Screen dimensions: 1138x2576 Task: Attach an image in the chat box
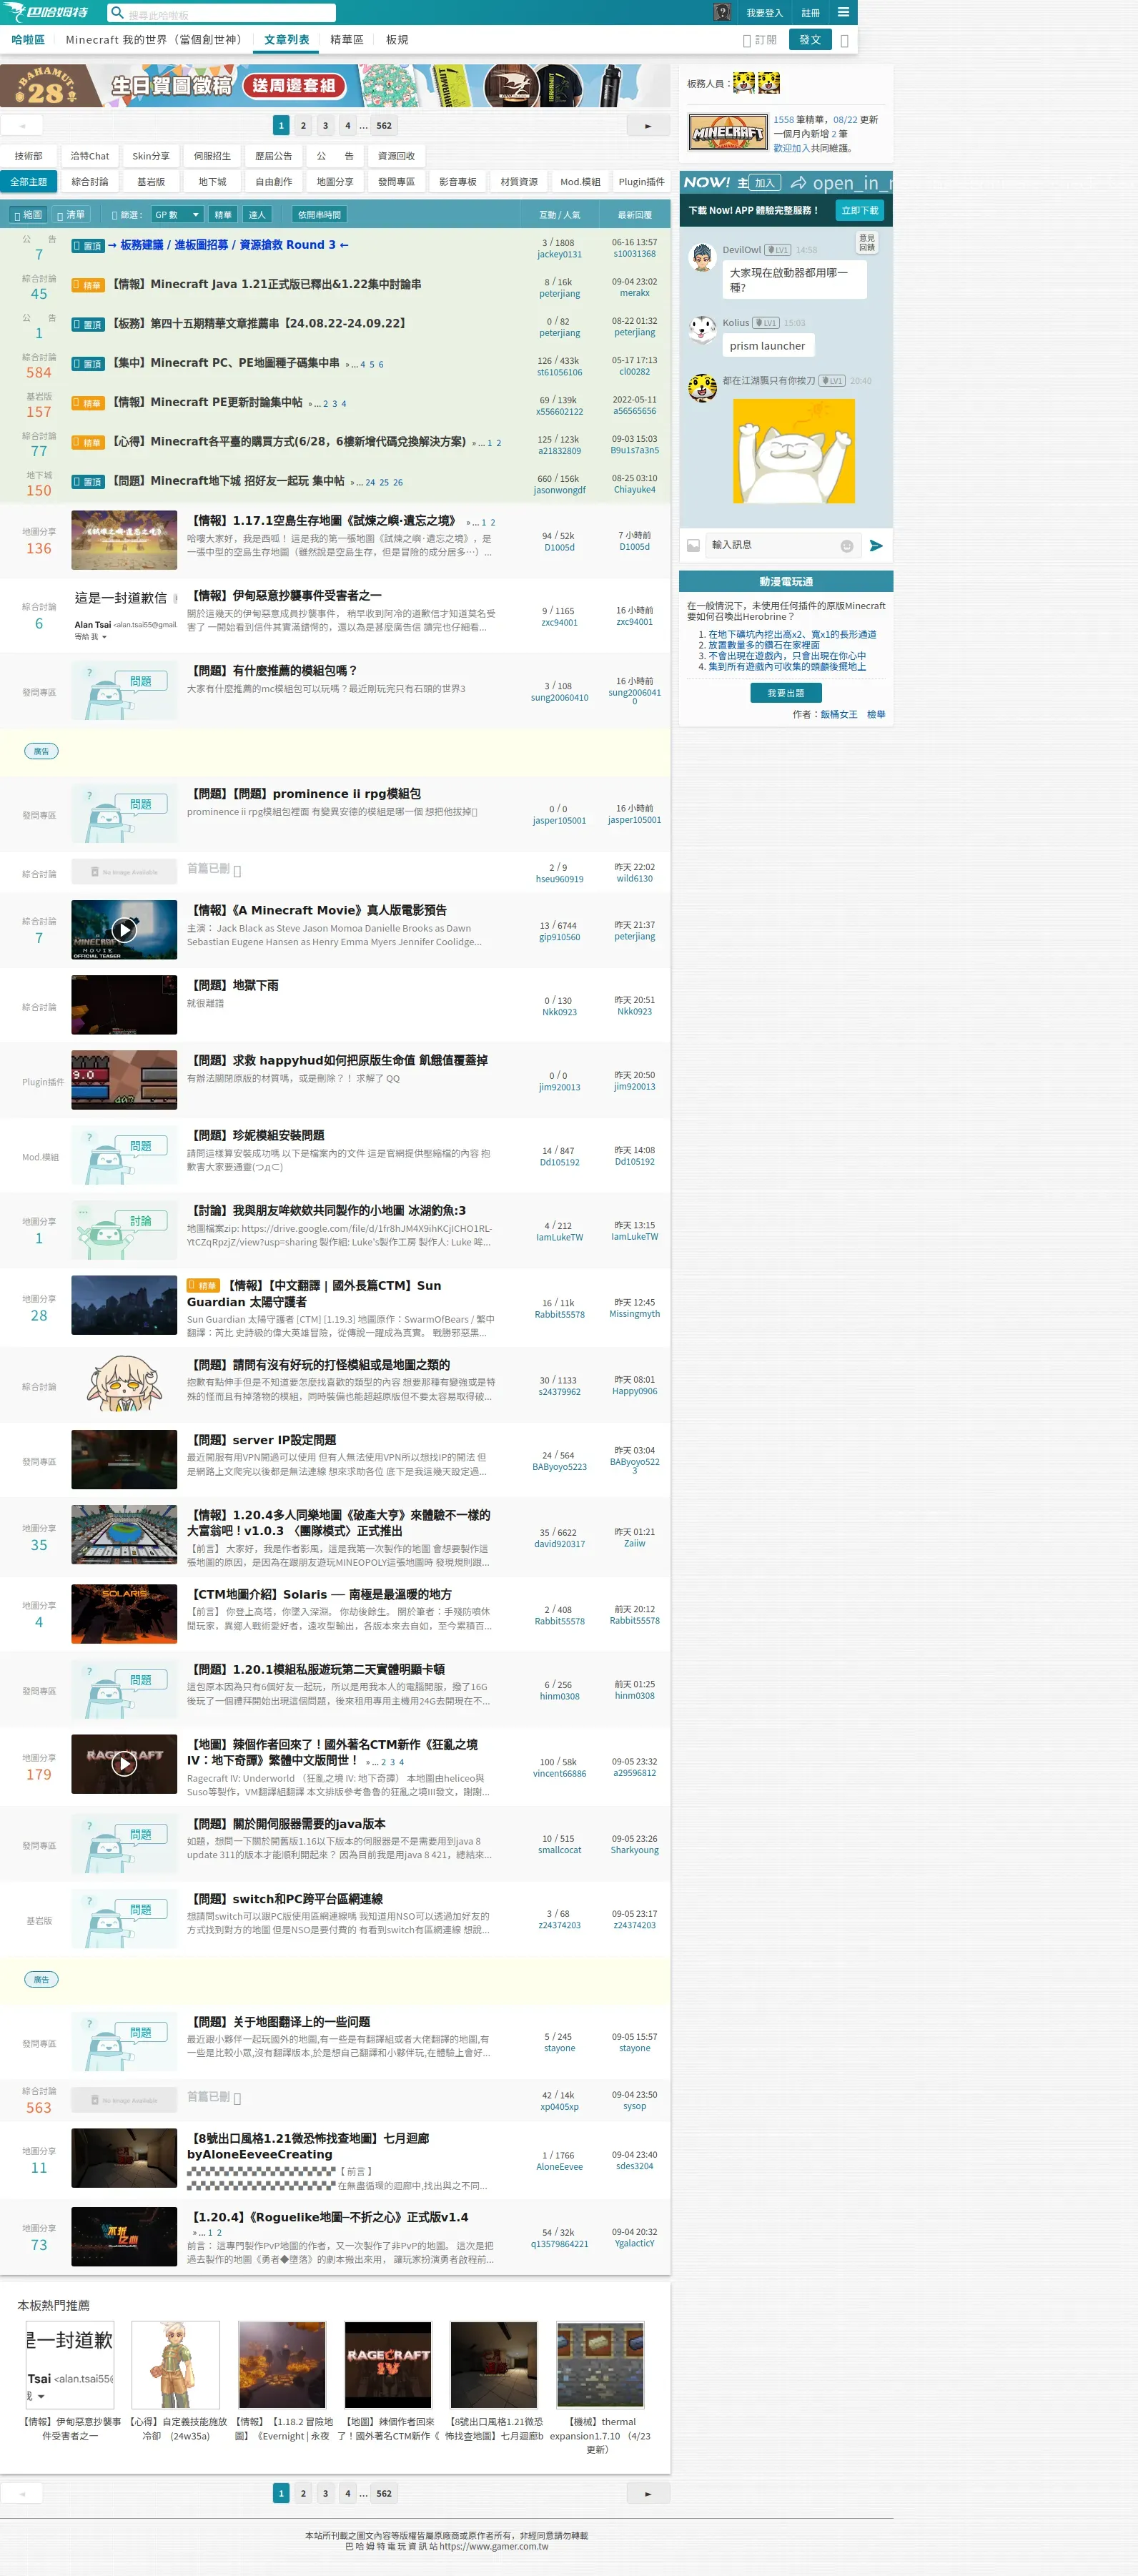(693, 545)
